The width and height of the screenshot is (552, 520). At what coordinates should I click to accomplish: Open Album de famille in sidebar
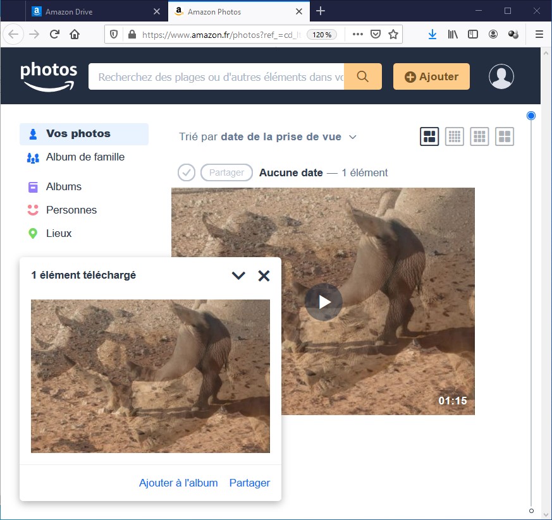coord(85,157)
